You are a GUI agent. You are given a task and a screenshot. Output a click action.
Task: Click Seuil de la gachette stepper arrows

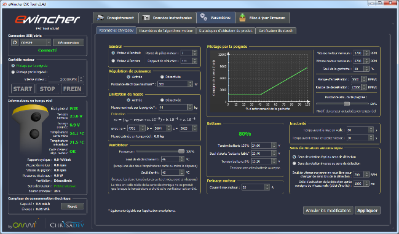tap(366, 69)
